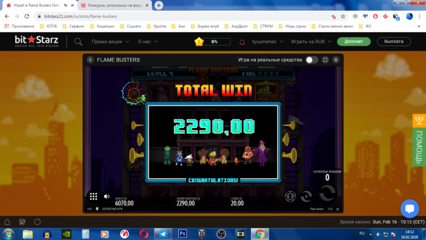
Task: Open the Играть на RUB currency dropdown
Action: pos(311,42)
